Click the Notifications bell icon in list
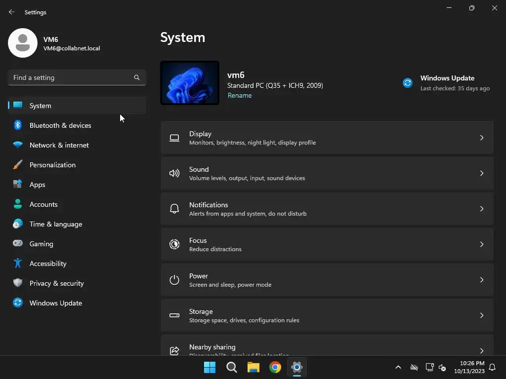 click(174, 209)
